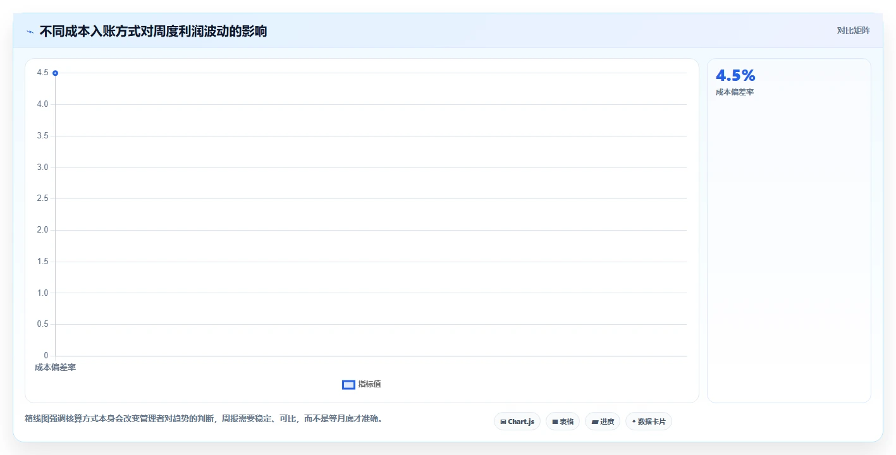Click the Chart.js tag
This screenshot has width=896, height=455.
pos(517,422)
